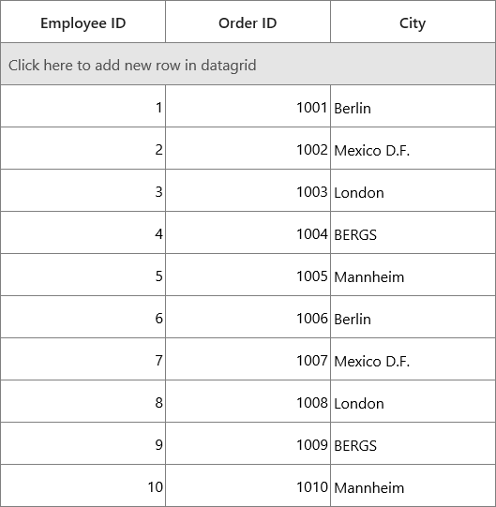The width and height of the screenshot is (496, 507).
Task: Select the BERGS cell for order 1009
Action: pyautogui.click(x=413, y=443)
